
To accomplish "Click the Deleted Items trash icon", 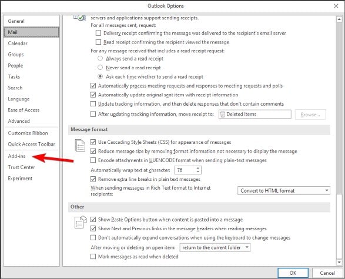I will click(222, 115).
